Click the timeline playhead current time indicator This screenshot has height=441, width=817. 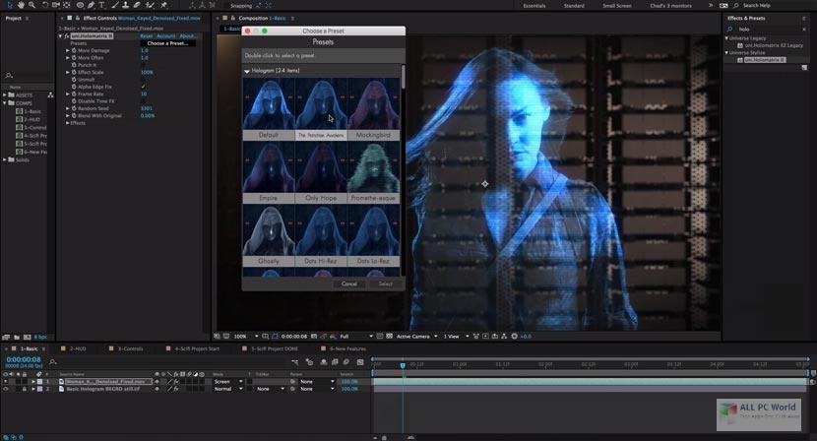pos(403,365)
